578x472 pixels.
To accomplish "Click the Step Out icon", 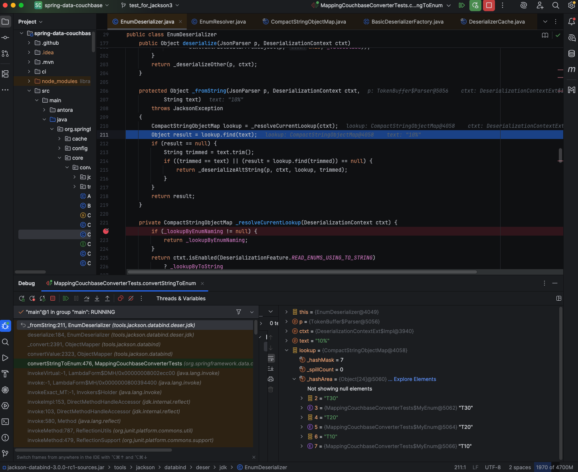I will tap(107, 298).
